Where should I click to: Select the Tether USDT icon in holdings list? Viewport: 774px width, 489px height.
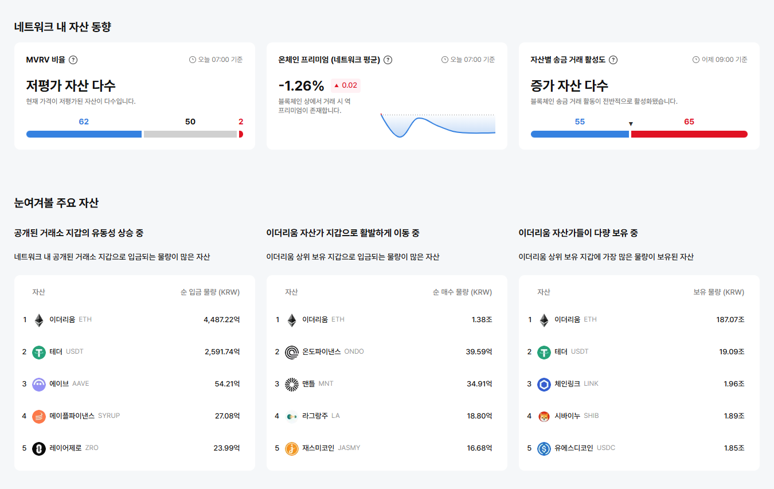pyautogui.click(x=544, y=351)
